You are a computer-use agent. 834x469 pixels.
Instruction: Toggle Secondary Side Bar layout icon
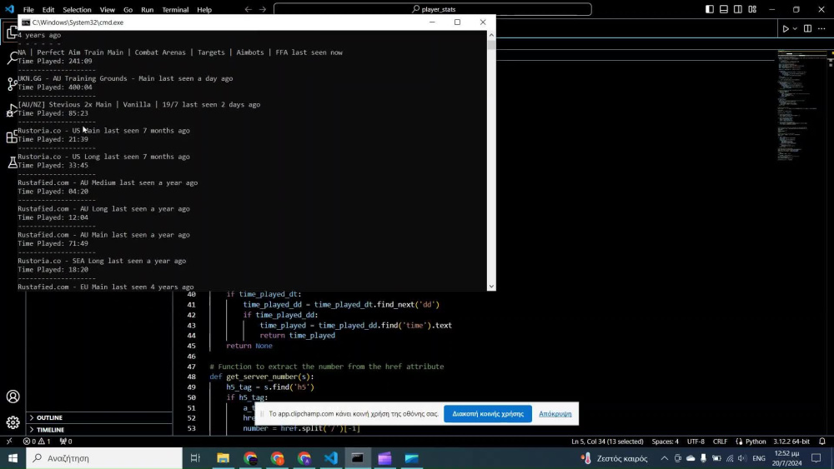[738, 9]
